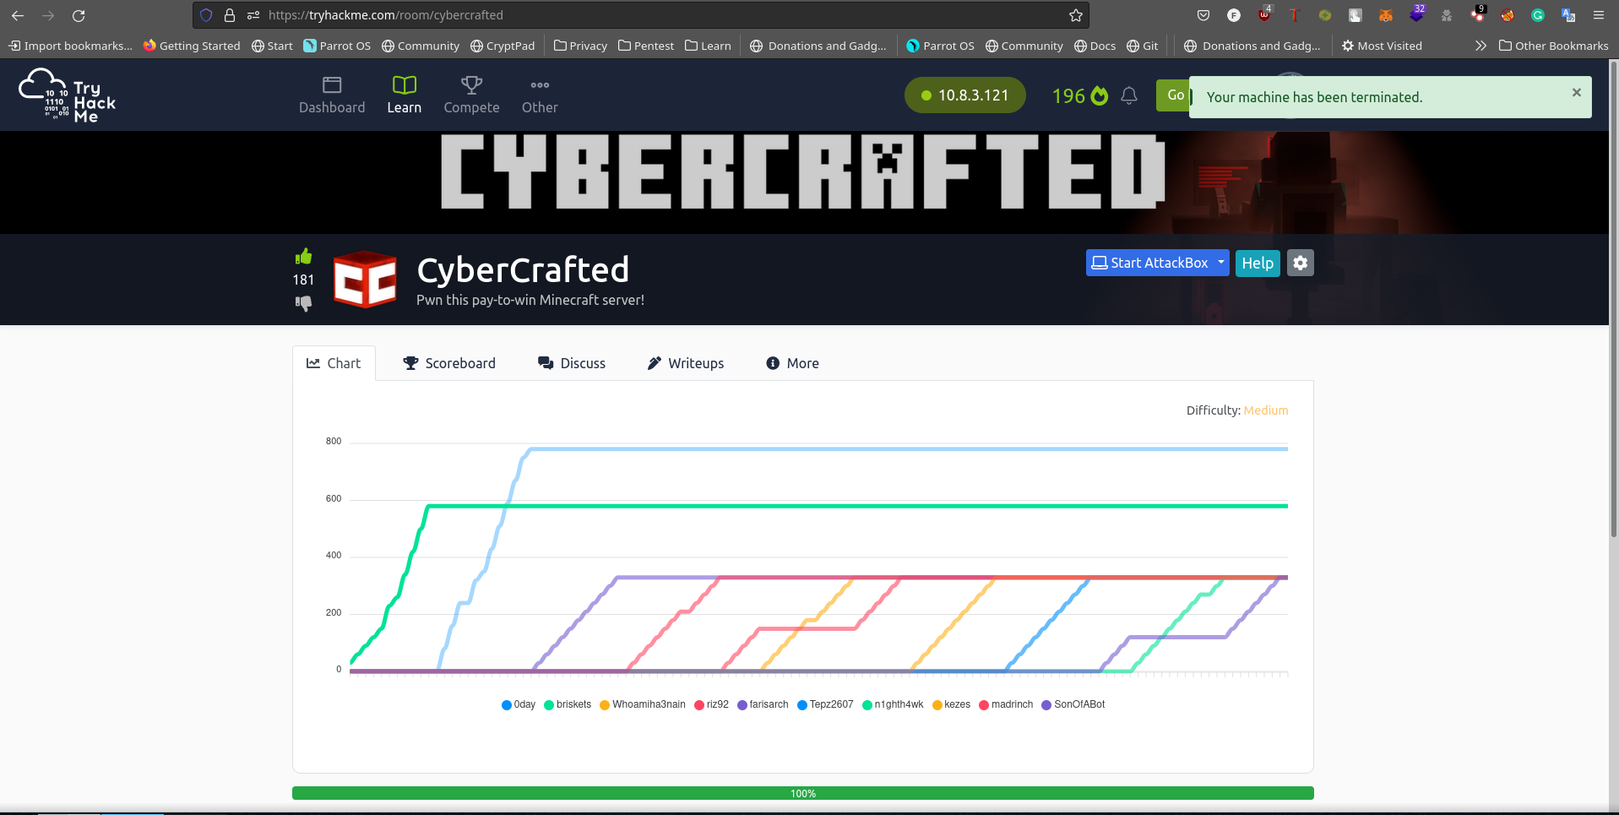Toggle SonOfABot series in legend
The height and width of the screenshot is (815, 1619).
[1073, 704]
